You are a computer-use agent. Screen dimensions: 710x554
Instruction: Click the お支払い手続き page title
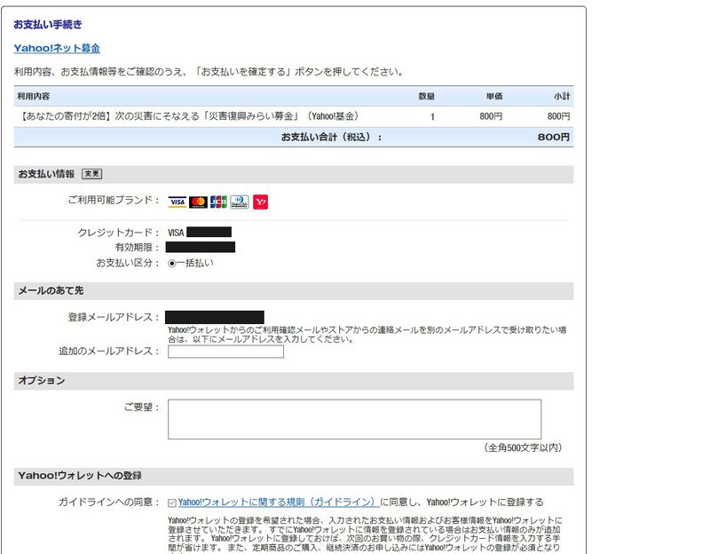tap(48, 24)
